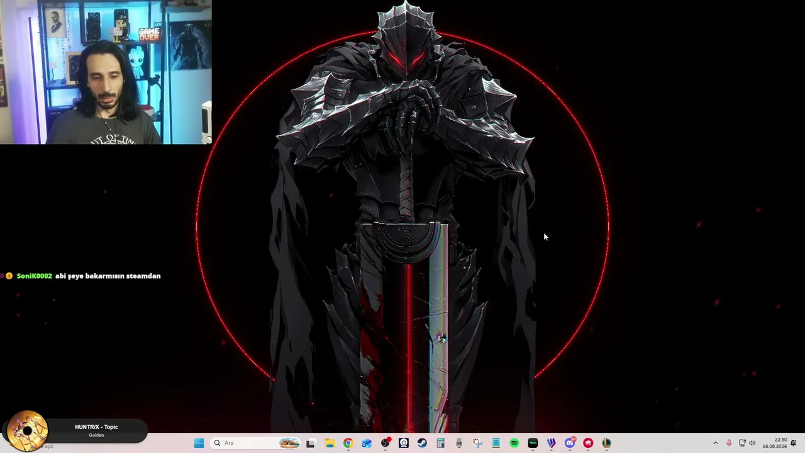Click the Golden album disc artwork
Viewport: 805px width, 453px height.
coord(27,431)
